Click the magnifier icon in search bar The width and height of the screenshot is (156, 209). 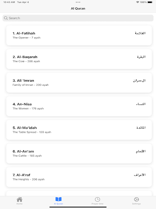[x=6, y=18]
